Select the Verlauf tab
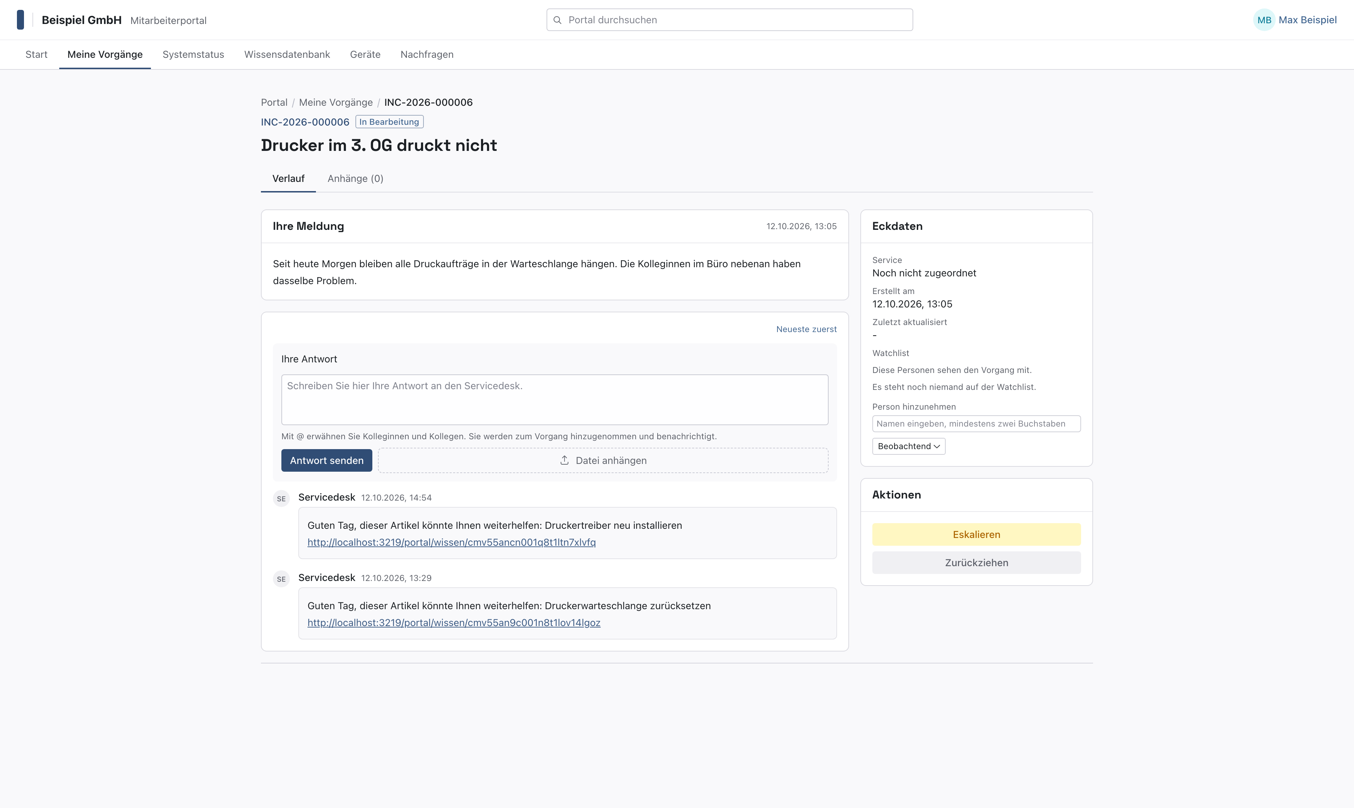 tap(288, 179)
